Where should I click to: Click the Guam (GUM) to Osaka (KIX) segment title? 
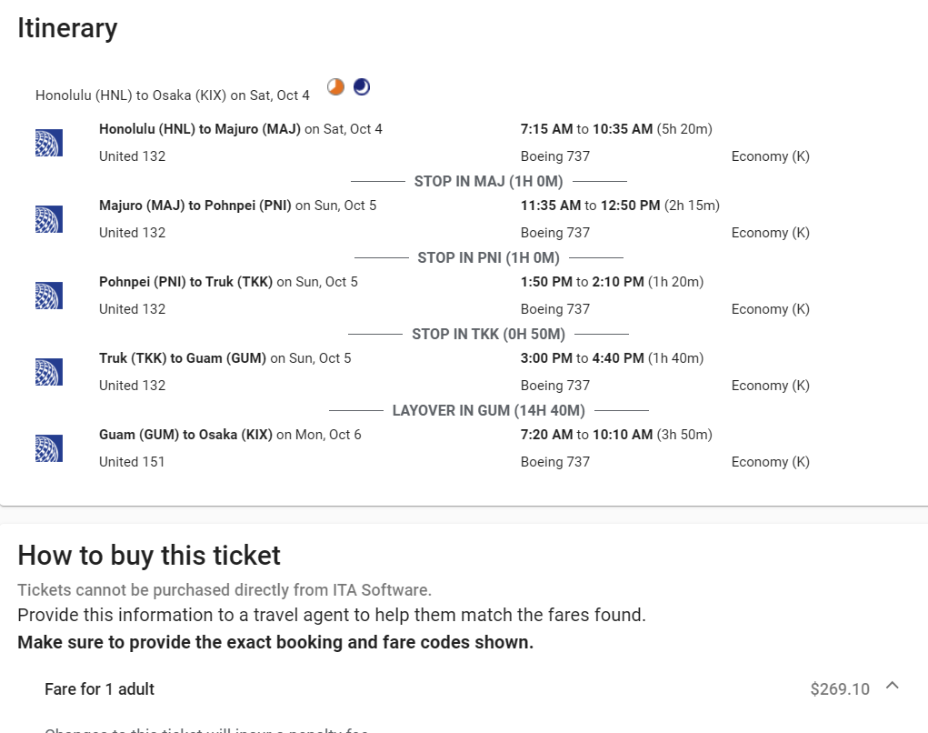pos(185,435)
